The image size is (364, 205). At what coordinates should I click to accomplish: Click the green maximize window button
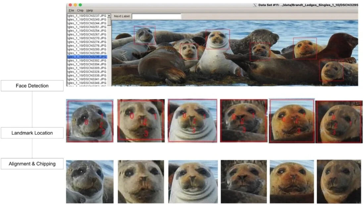coord(80,5)
